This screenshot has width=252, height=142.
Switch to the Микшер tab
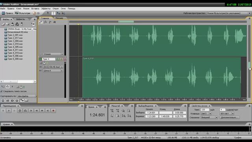[x=59, y=18]
